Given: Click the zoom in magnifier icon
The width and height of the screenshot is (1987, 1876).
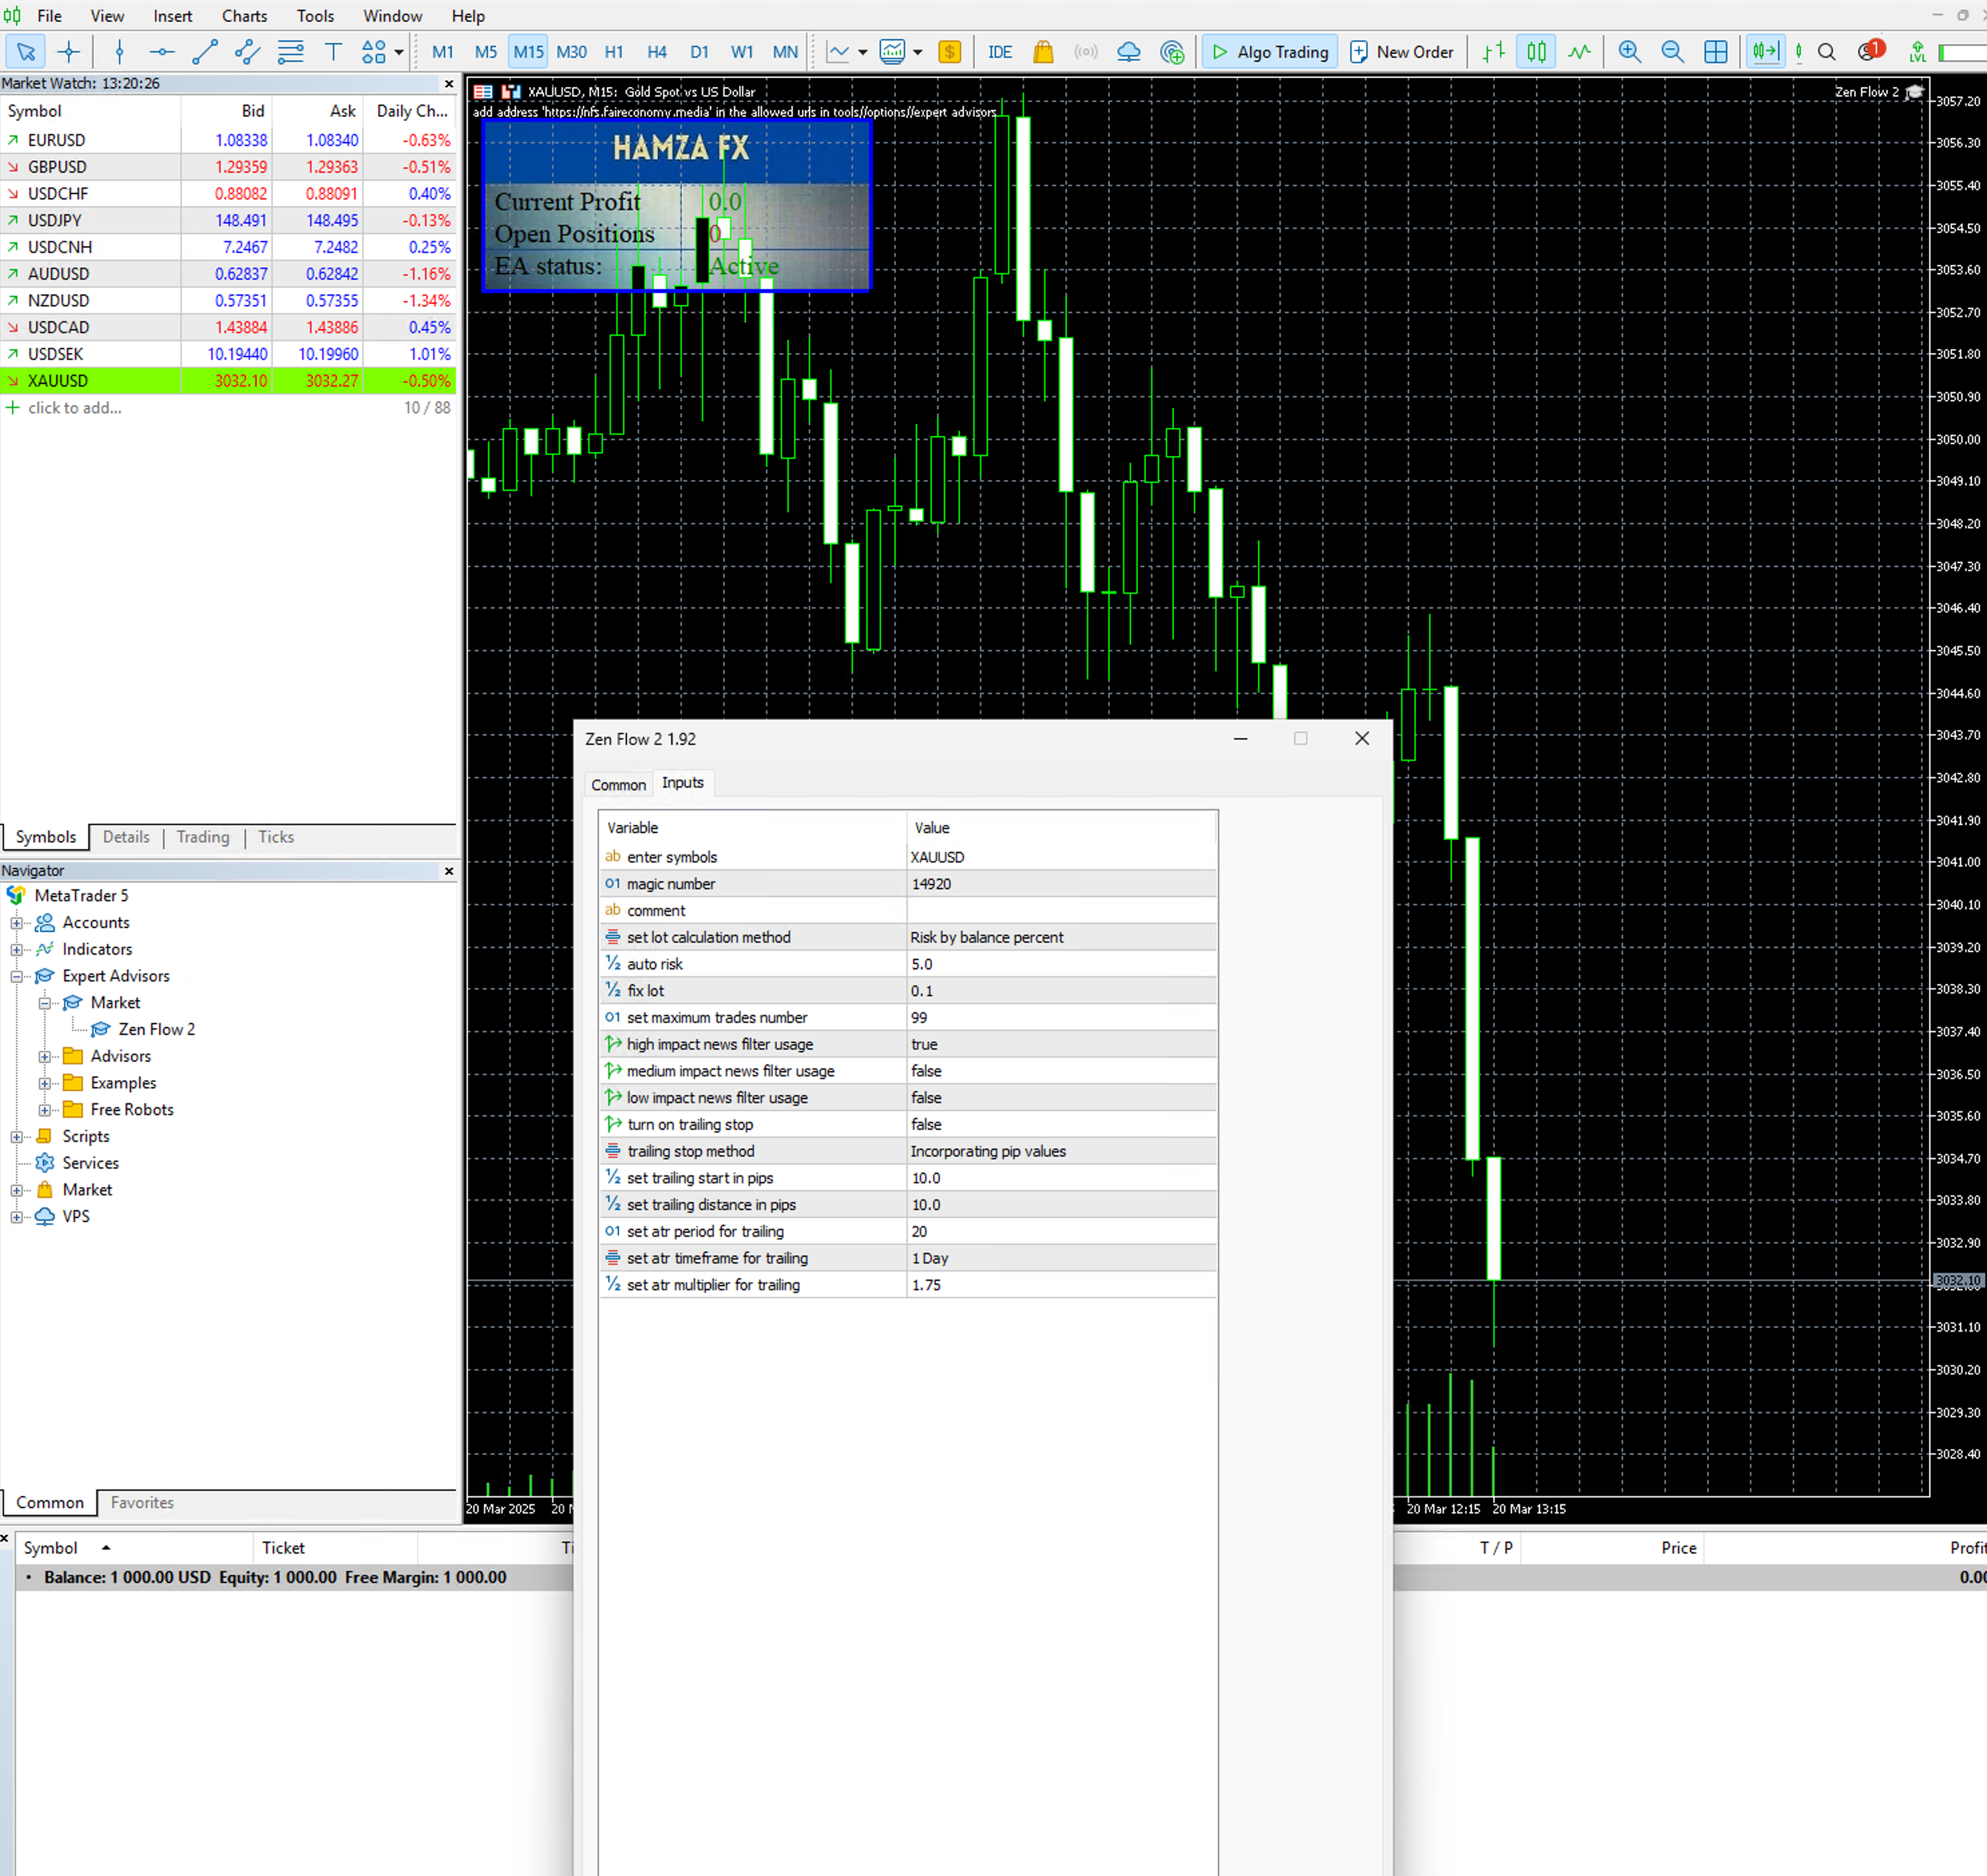Looking at the screenshot, I should (1629, 52).
